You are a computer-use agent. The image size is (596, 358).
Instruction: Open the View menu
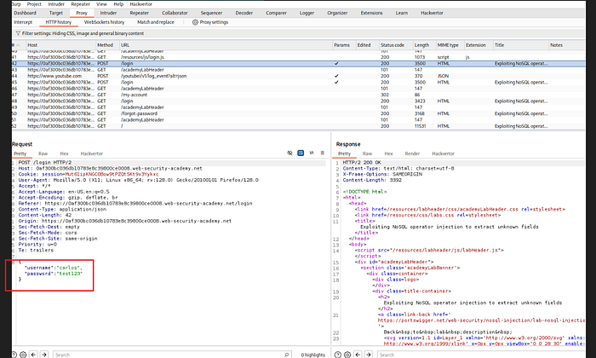[x=101, y=4]
